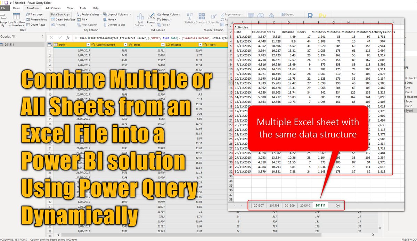
Task: Open the Add Column ribbon tab
Action: click(53, 8)
